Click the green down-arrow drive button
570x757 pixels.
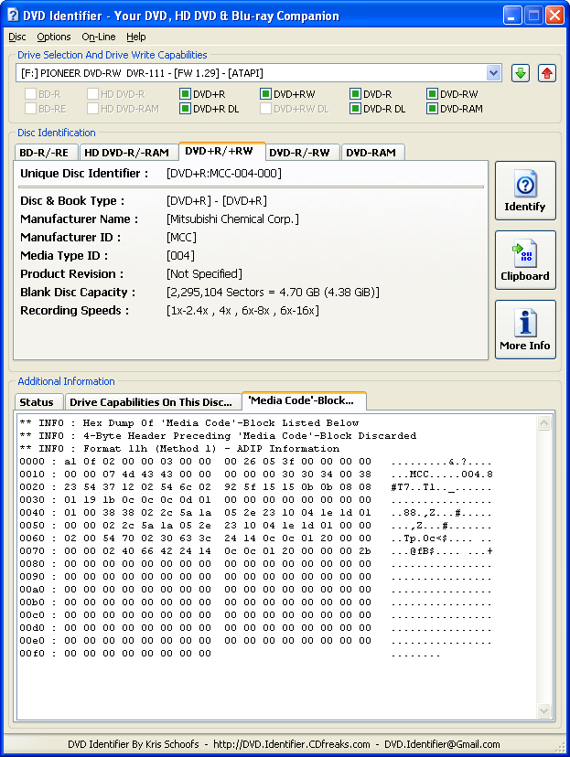[521, 73]
